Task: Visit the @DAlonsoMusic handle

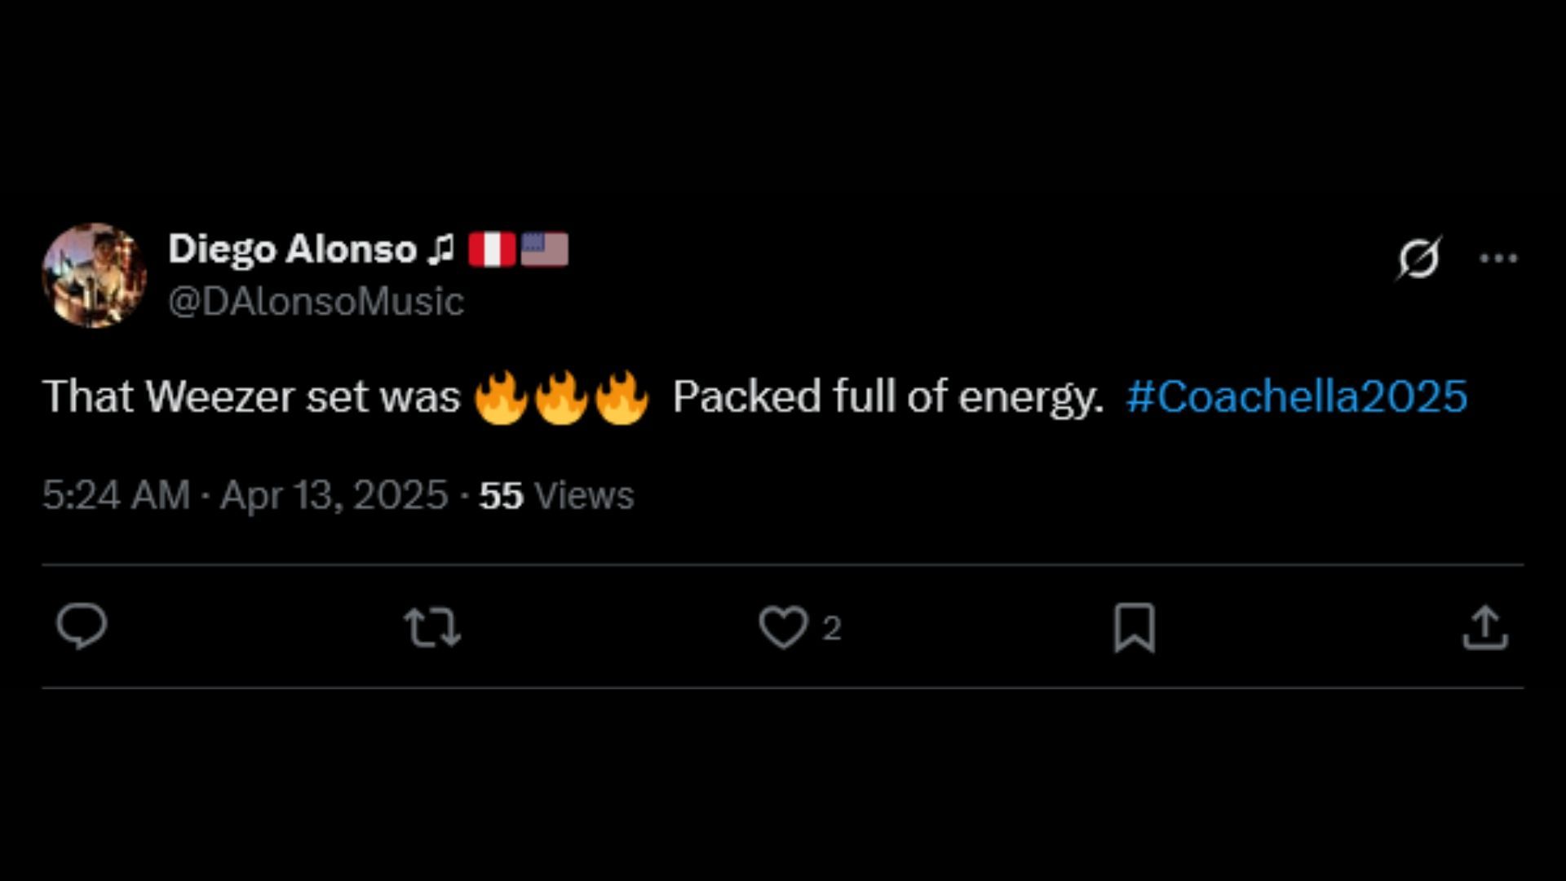Action: [316, 302]
